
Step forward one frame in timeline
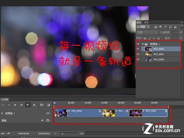22,105
